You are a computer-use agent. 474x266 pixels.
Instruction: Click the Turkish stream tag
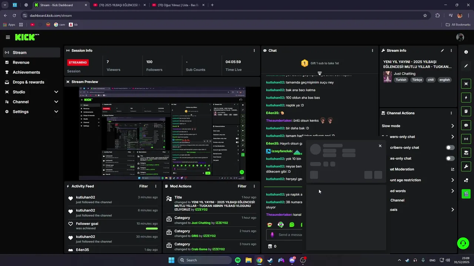click(401, 80)
